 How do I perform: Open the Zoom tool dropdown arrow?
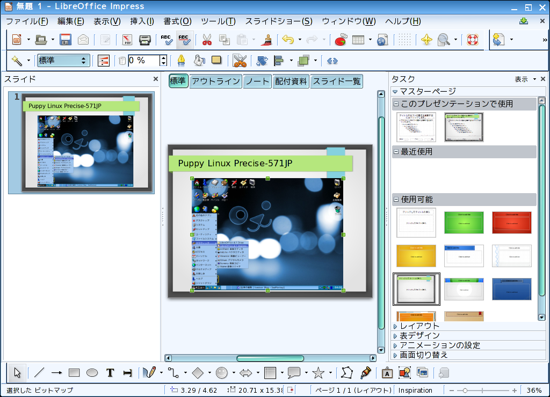pyautogui.click(x=455, y=40)
